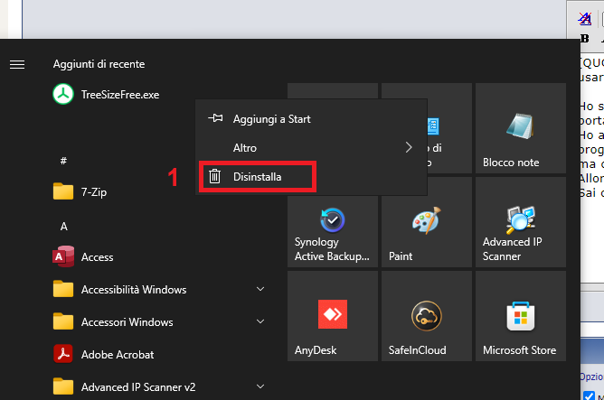This screenshot has height=400, width=604.
Task: Click the clear formatting icon in editor
Action: coord(585,18)
